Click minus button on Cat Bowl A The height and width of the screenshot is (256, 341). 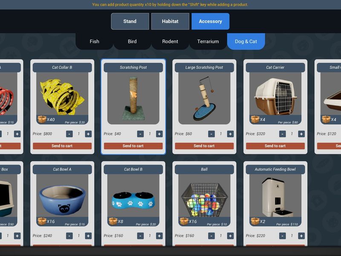(x=69, y=236)
